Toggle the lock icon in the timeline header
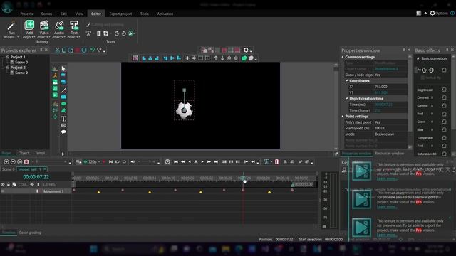The width and height of the screenshot is (456, 256). 9,184
